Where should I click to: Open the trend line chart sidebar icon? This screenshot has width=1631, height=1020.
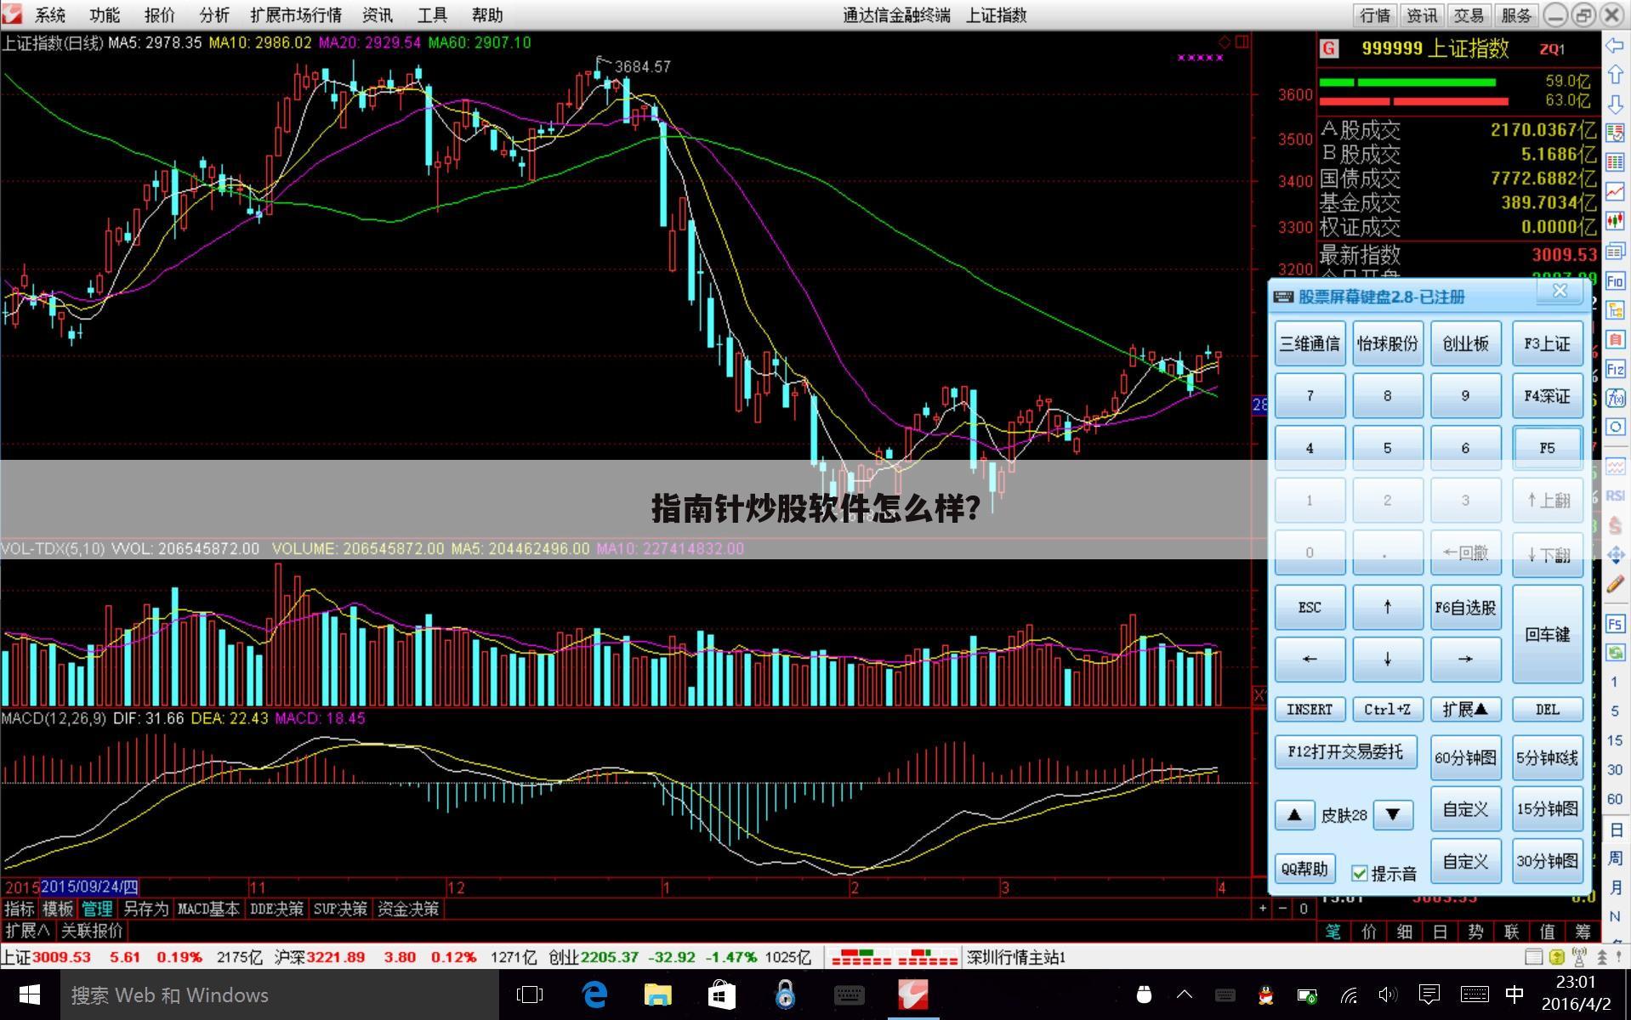(1615, 192)
